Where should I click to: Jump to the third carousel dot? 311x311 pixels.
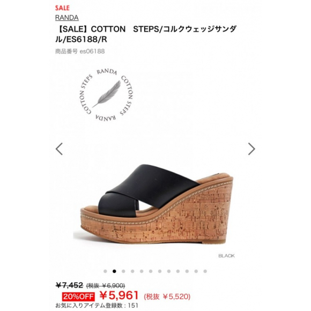[x=123, y=271]
